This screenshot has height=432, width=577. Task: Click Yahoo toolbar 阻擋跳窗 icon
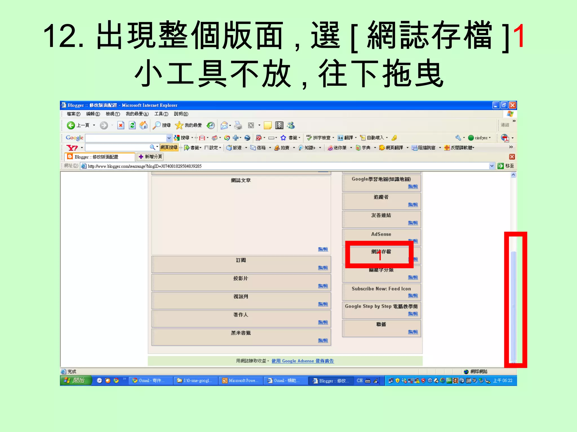[414, 148]
